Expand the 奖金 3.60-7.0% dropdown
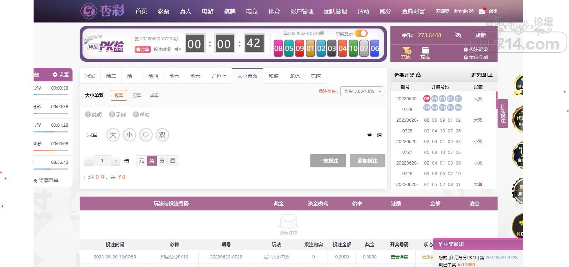This screenshot has width=569, height=267. pos(362,91)
